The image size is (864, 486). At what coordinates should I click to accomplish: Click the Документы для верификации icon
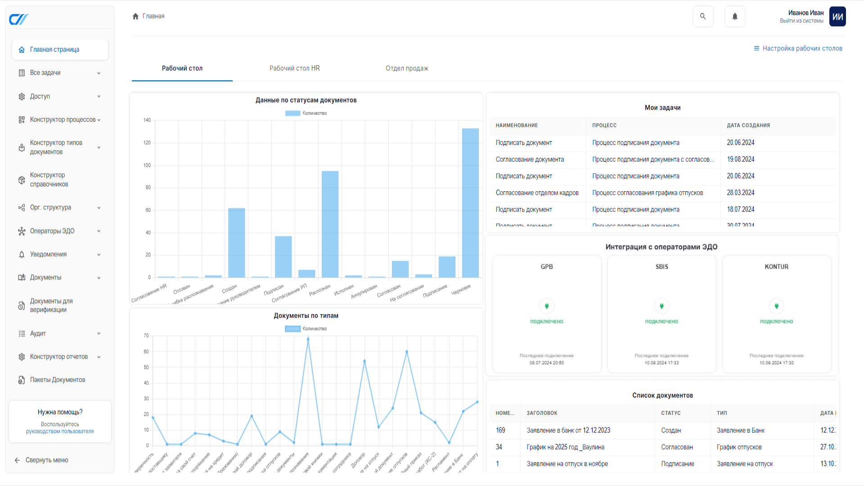22,306
